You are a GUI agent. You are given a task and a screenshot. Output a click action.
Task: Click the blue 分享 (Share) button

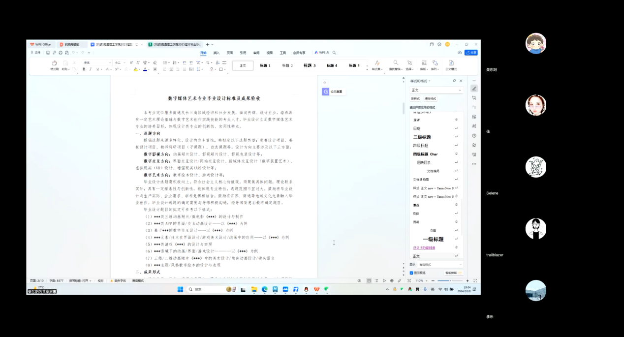point(471,53)
